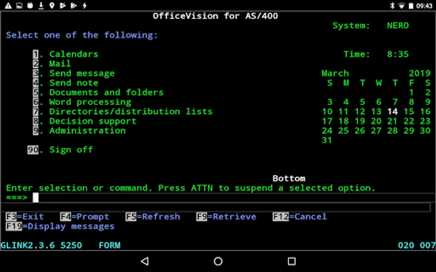Tap calendar date 31
This screenshot has width=436, height=272.
click(327, 140)
